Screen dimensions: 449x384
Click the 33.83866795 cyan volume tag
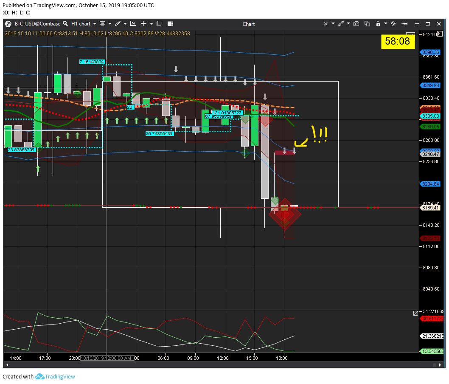pyautogui.click(x=21, y=150)
